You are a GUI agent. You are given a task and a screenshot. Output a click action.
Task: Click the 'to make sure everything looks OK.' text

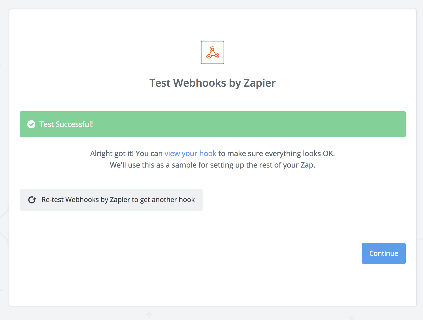(277, 153)
